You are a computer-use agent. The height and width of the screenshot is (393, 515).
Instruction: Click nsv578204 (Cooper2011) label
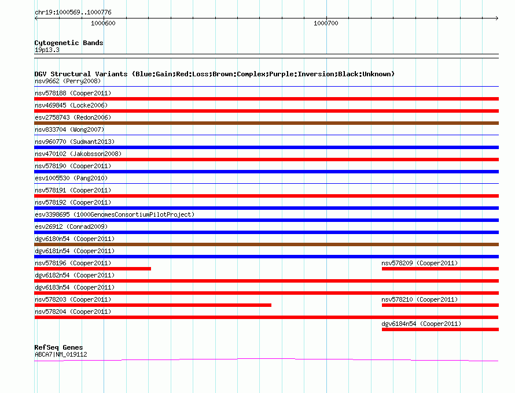pyautogui.click(x=73, y=312)
